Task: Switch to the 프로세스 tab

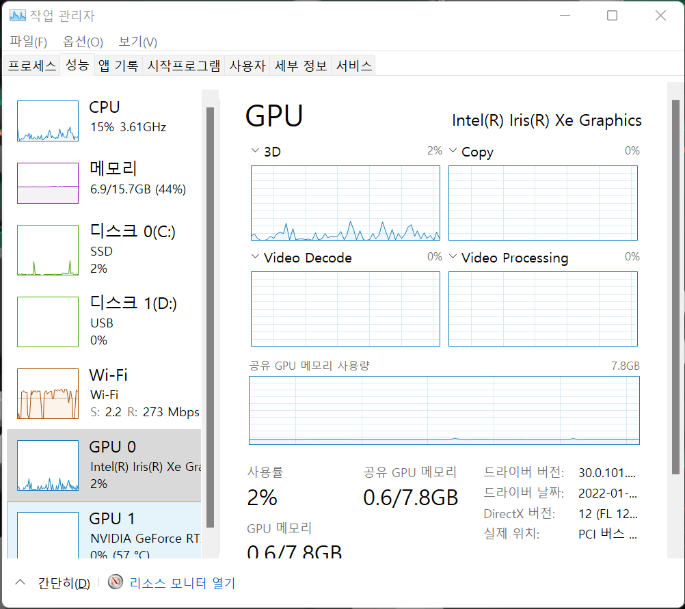Action: [x=31, y=66]
